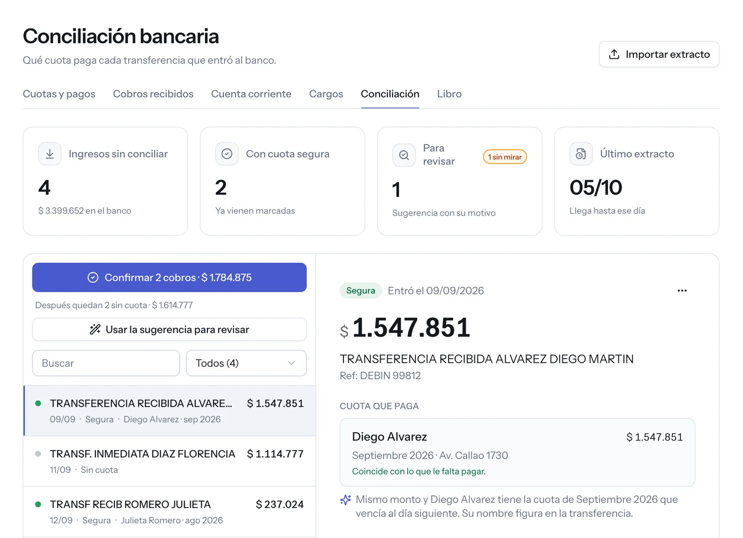
Task: Open the Todos (4) filter dropdown
Action: 246,363
